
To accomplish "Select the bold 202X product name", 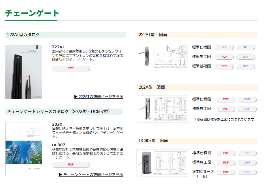I will pos(57,124).
